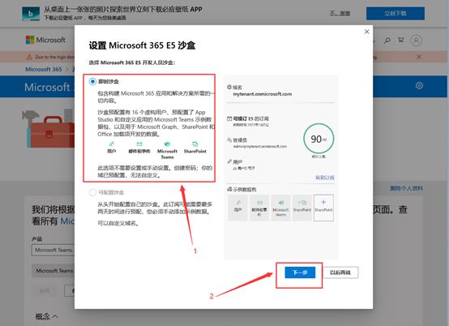Click the blue 下一步 next button
Image resolution: width=449 pixels, height=326 pixels.
300,272
